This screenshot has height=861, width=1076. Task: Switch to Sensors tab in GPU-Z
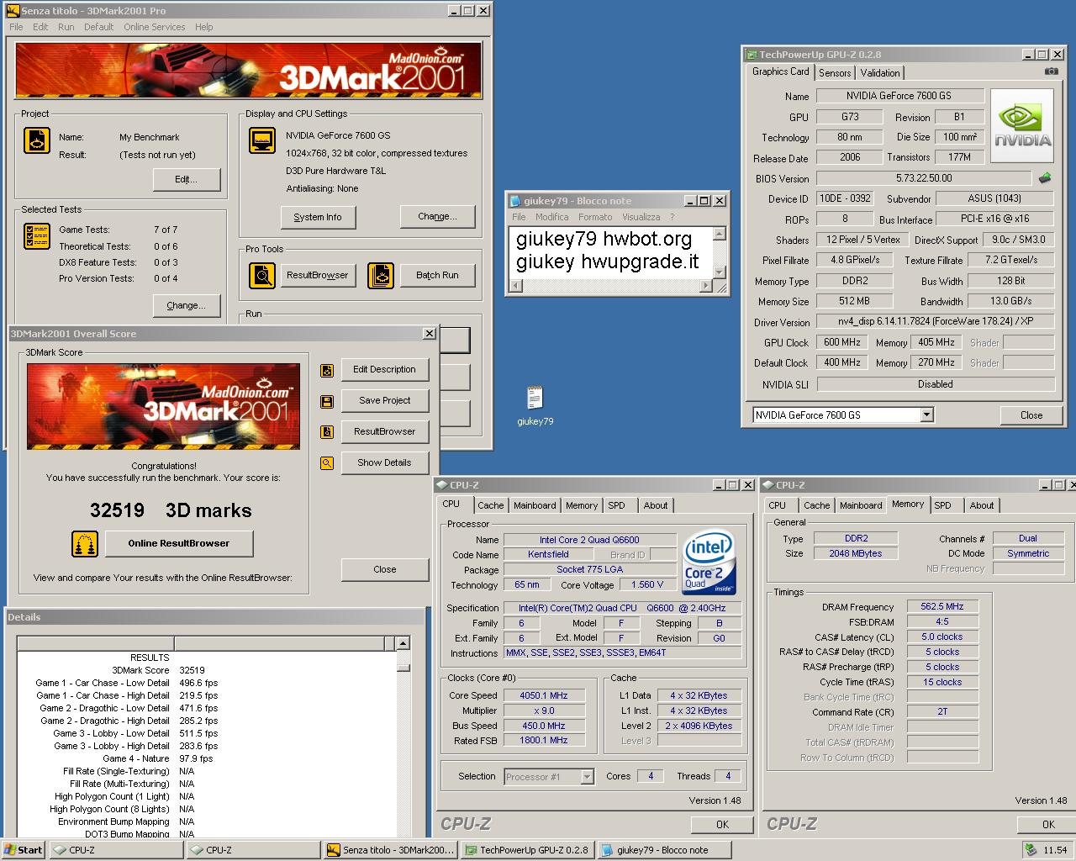pos(835,73)
